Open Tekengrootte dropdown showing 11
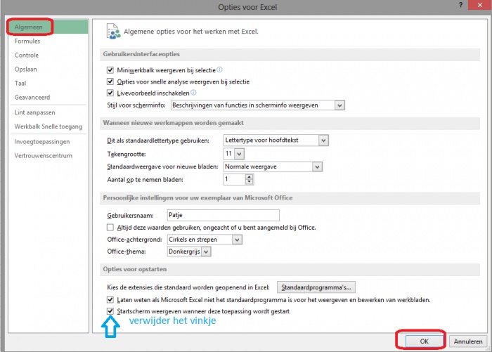 239,154
